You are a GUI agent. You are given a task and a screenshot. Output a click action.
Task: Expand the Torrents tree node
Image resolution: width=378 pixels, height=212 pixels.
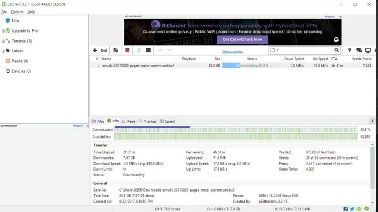(3, 41)
